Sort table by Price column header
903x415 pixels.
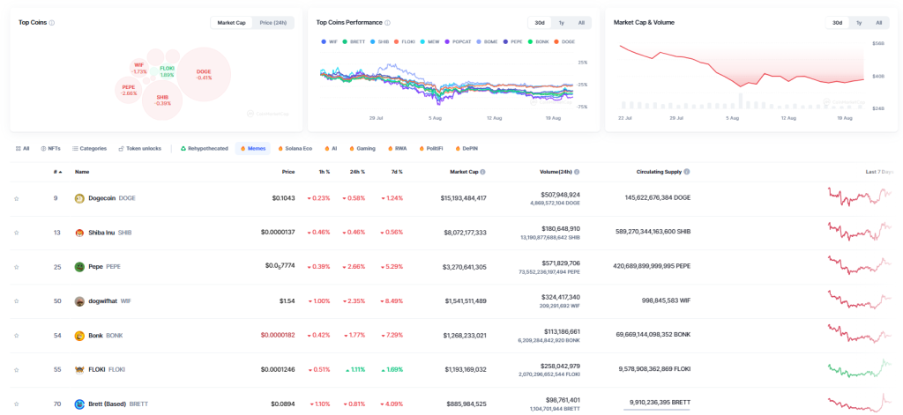[288, 172]
